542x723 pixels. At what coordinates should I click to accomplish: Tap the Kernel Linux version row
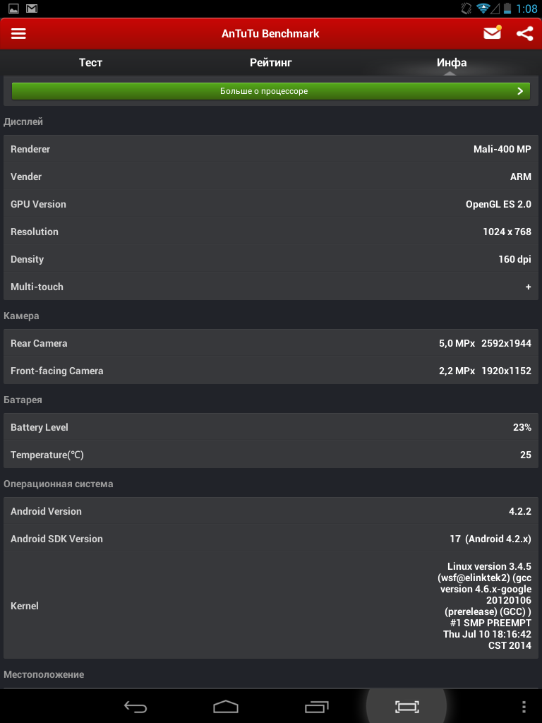pos(270,605)
